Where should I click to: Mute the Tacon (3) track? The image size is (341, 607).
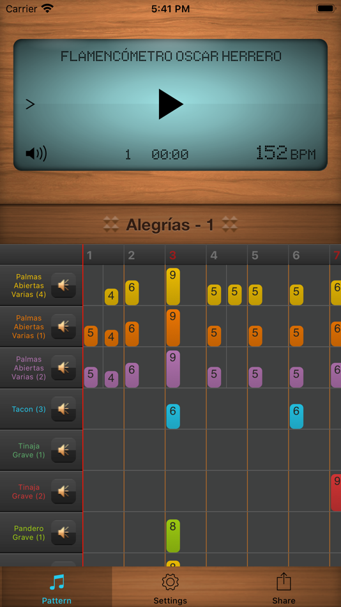pos(63,409)
